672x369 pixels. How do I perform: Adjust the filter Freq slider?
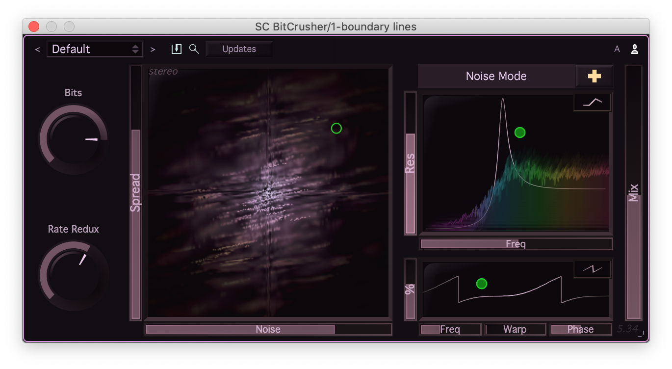coord(516,244)
